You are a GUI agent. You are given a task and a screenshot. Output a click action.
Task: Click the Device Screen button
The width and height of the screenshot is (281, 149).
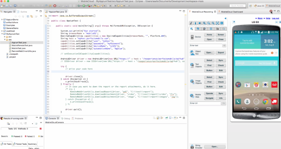(x=221, y=35)
